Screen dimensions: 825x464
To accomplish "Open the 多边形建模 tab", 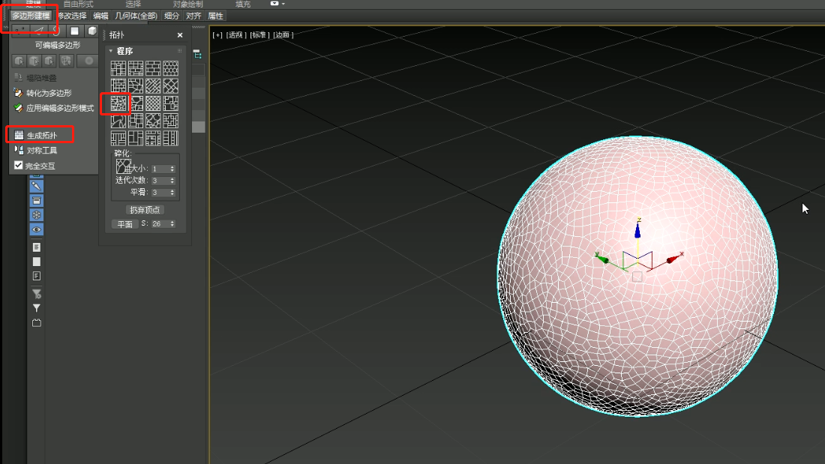I will pyautogui.click(x=31, y=16).
